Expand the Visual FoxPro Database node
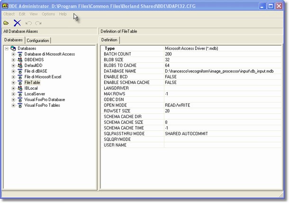 13,100
